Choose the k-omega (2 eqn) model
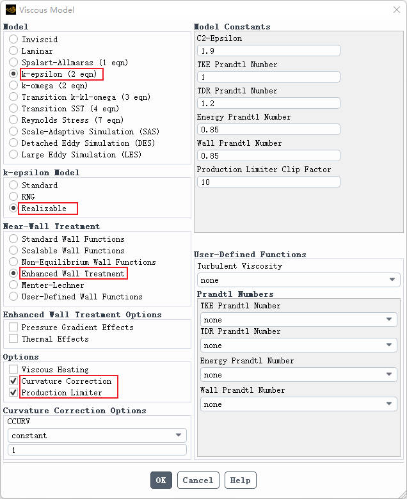Image resolution: width=407 pixels, height=499 pixels. pos(13,86)
